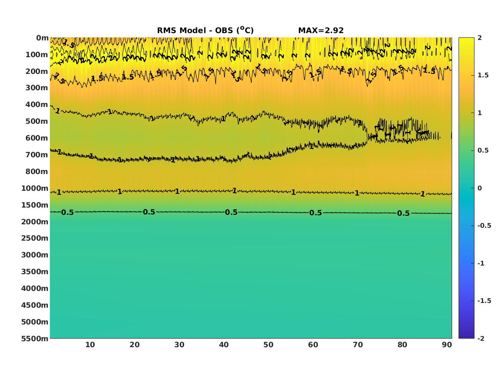The image size is (502, 376).
Task: Click the colorbar tick label '-1.5'
Action: [484, 301]
